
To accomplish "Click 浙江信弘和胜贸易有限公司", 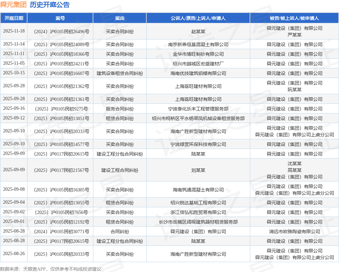I will point(198,212).
